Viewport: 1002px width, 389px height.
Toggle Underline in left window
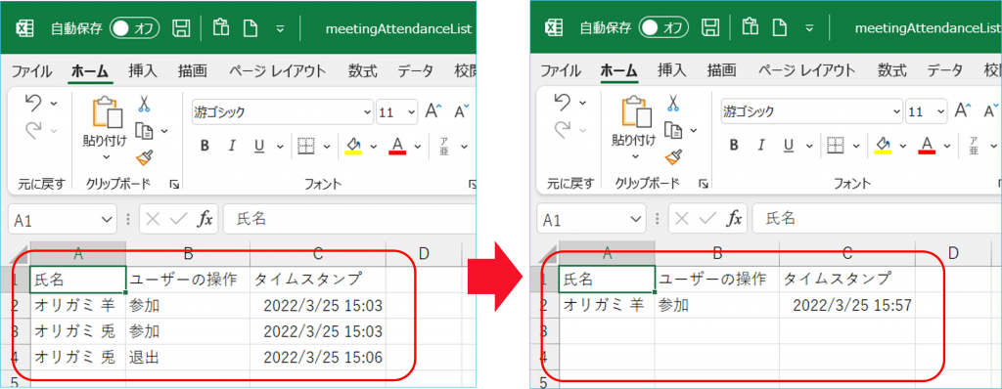click(259, 147)
